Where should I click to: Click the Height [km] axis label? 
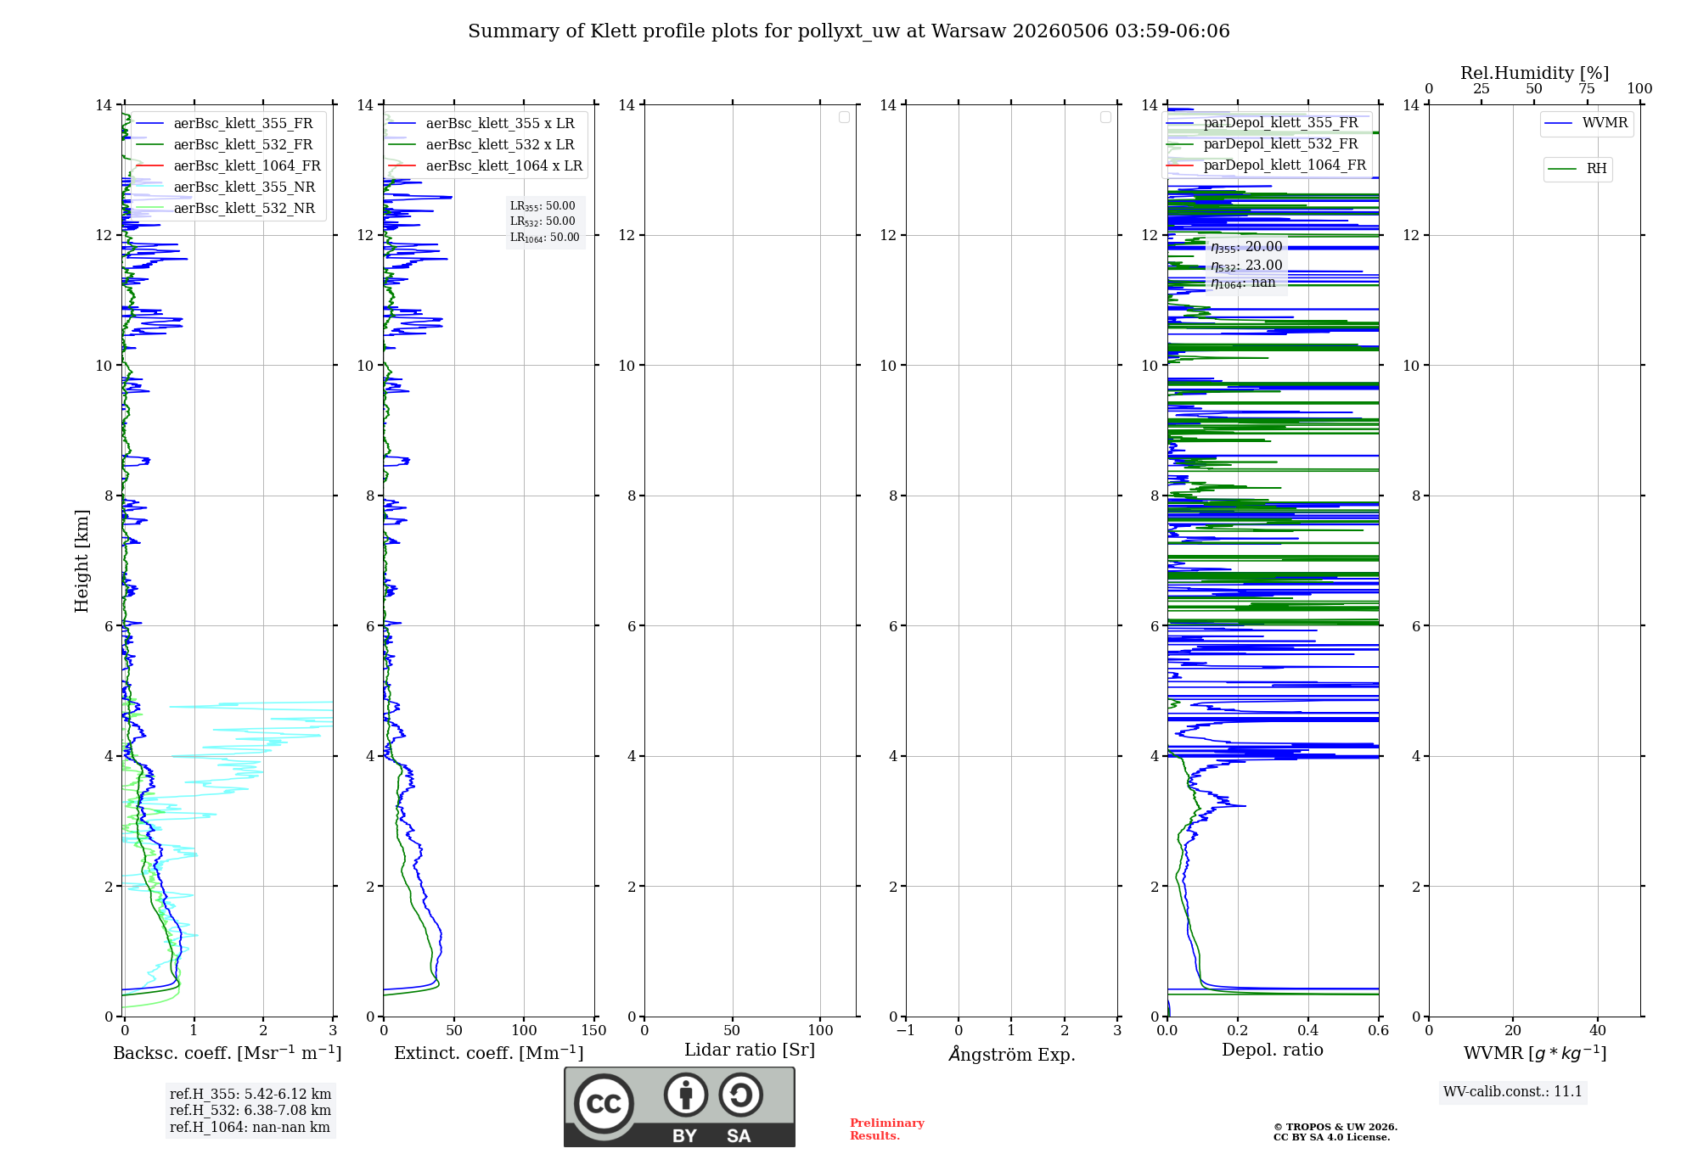(x=82, y=561)
